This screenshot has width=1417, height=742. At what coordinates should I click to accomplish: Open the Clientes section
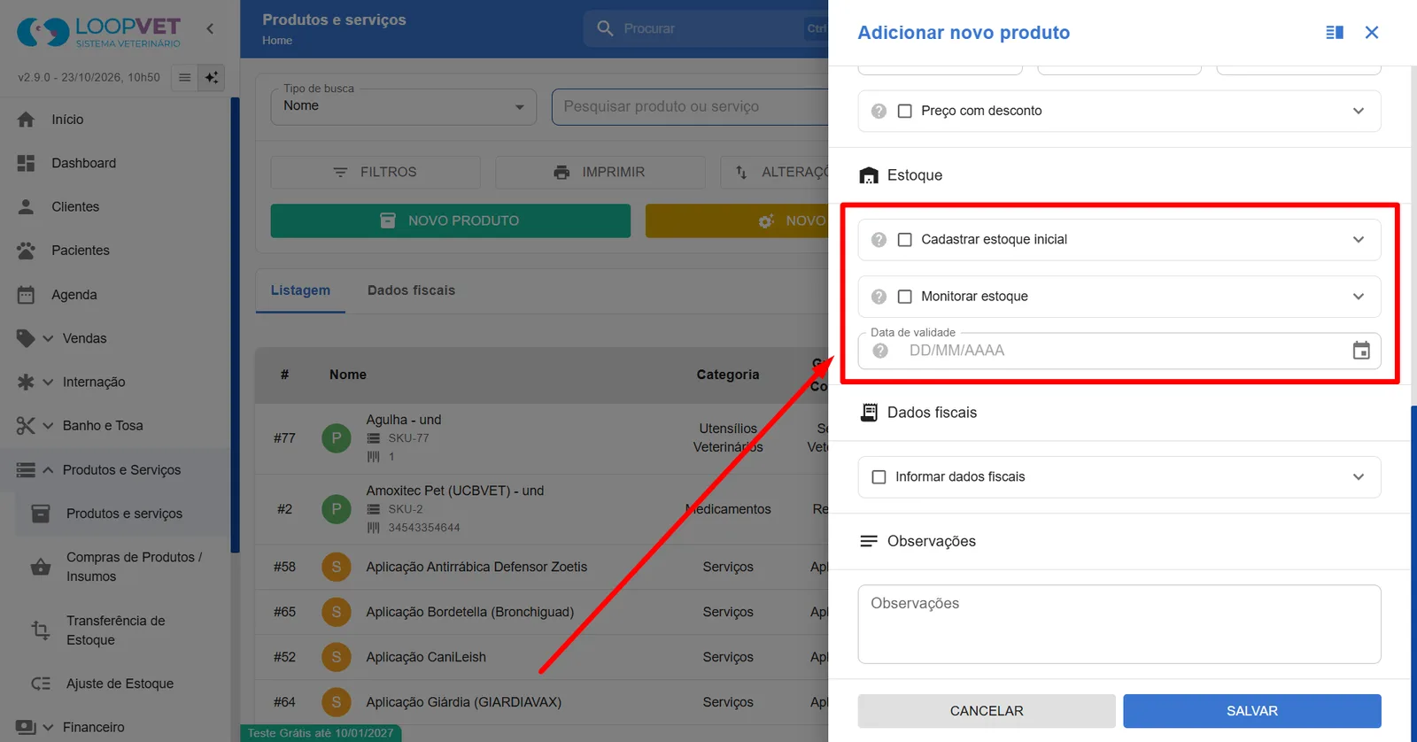pyautogui.click(x=75, y=206)
